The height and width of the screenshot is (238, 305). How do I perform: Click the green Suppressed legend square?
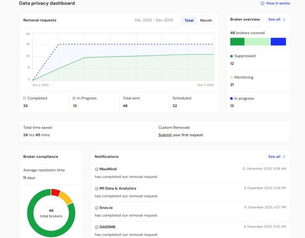(232, 56)
